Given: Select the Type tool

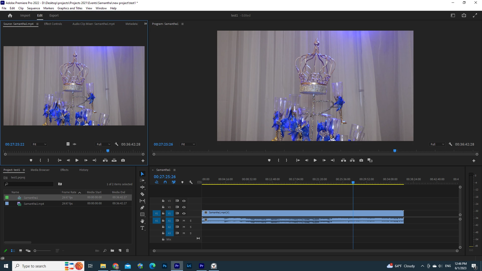Looking at the screenshot, I should coord(142,228).
